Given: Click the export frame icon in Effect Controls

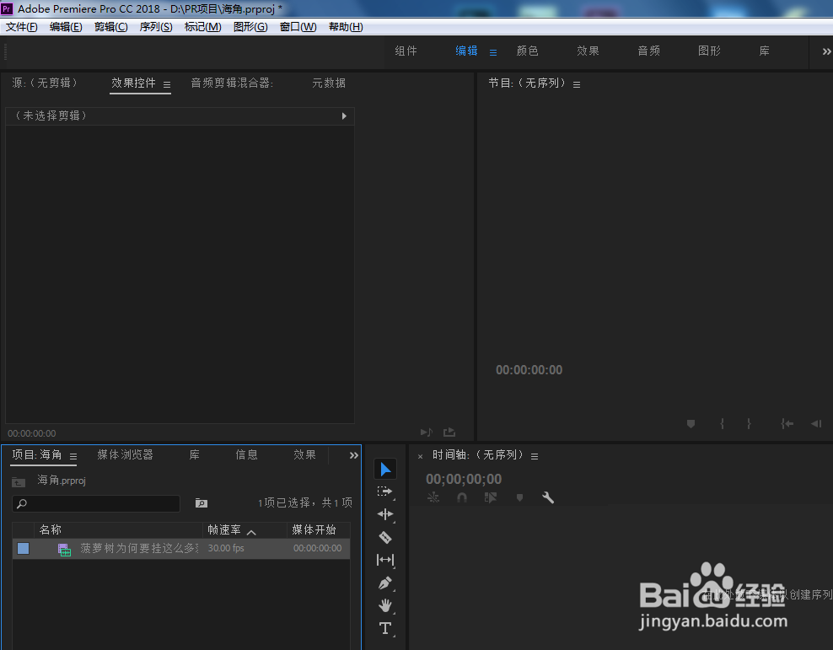Looking at the screenshot, I should [449, 432].
